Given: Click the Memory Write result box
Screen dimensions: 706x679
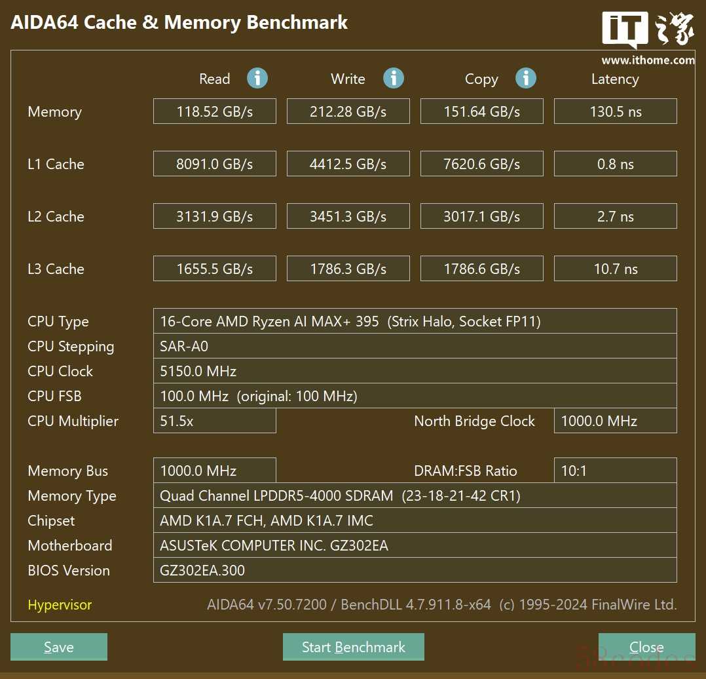Looking at the screenshot, I should 348,111.
